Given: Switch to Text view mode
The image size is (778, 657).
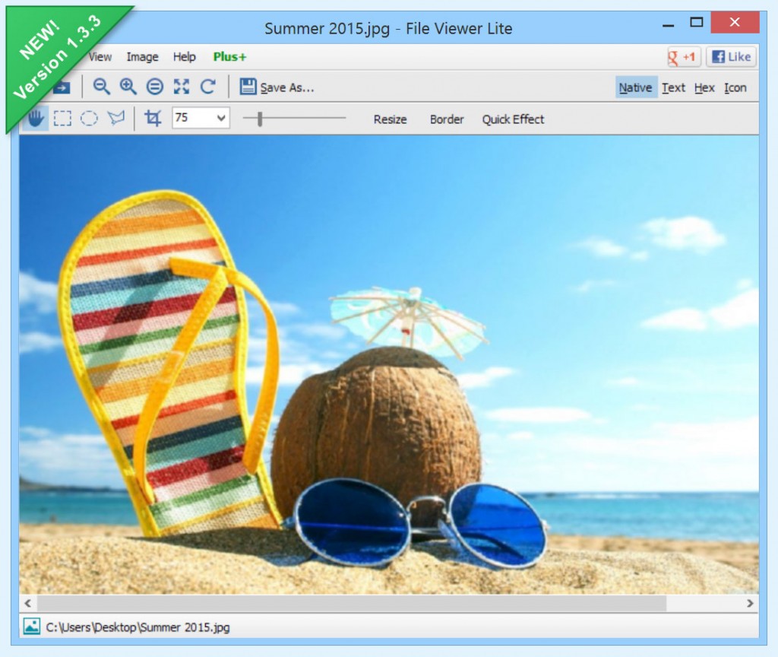Looking at the screenshot, I should coord(673,87).
